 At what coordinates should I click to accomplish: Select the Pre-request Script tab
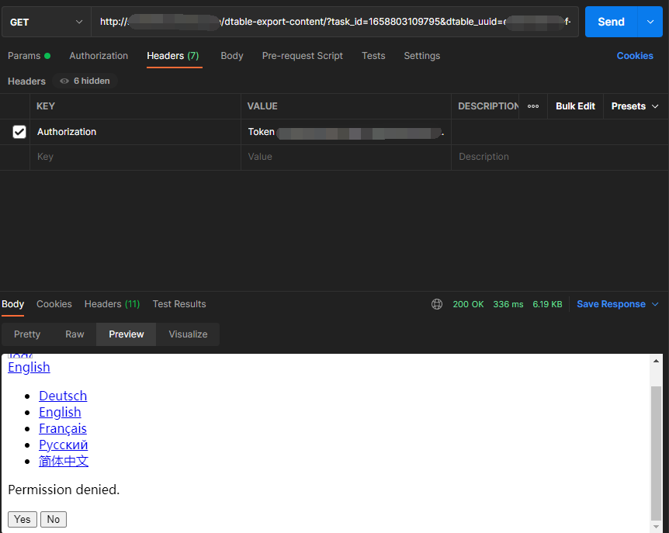pyautogui.click(x=302, y=56)
